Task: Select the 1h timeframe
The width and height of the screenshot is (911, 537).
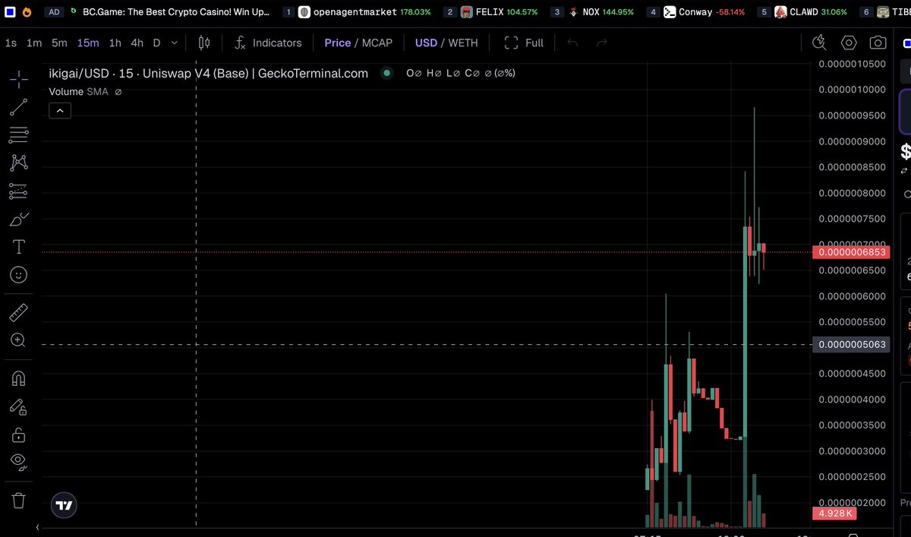Action: (x=115, y=43)
